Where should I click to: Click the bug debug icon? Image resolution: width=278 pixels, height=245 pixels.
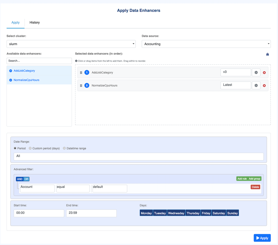[x=267, y=54]
